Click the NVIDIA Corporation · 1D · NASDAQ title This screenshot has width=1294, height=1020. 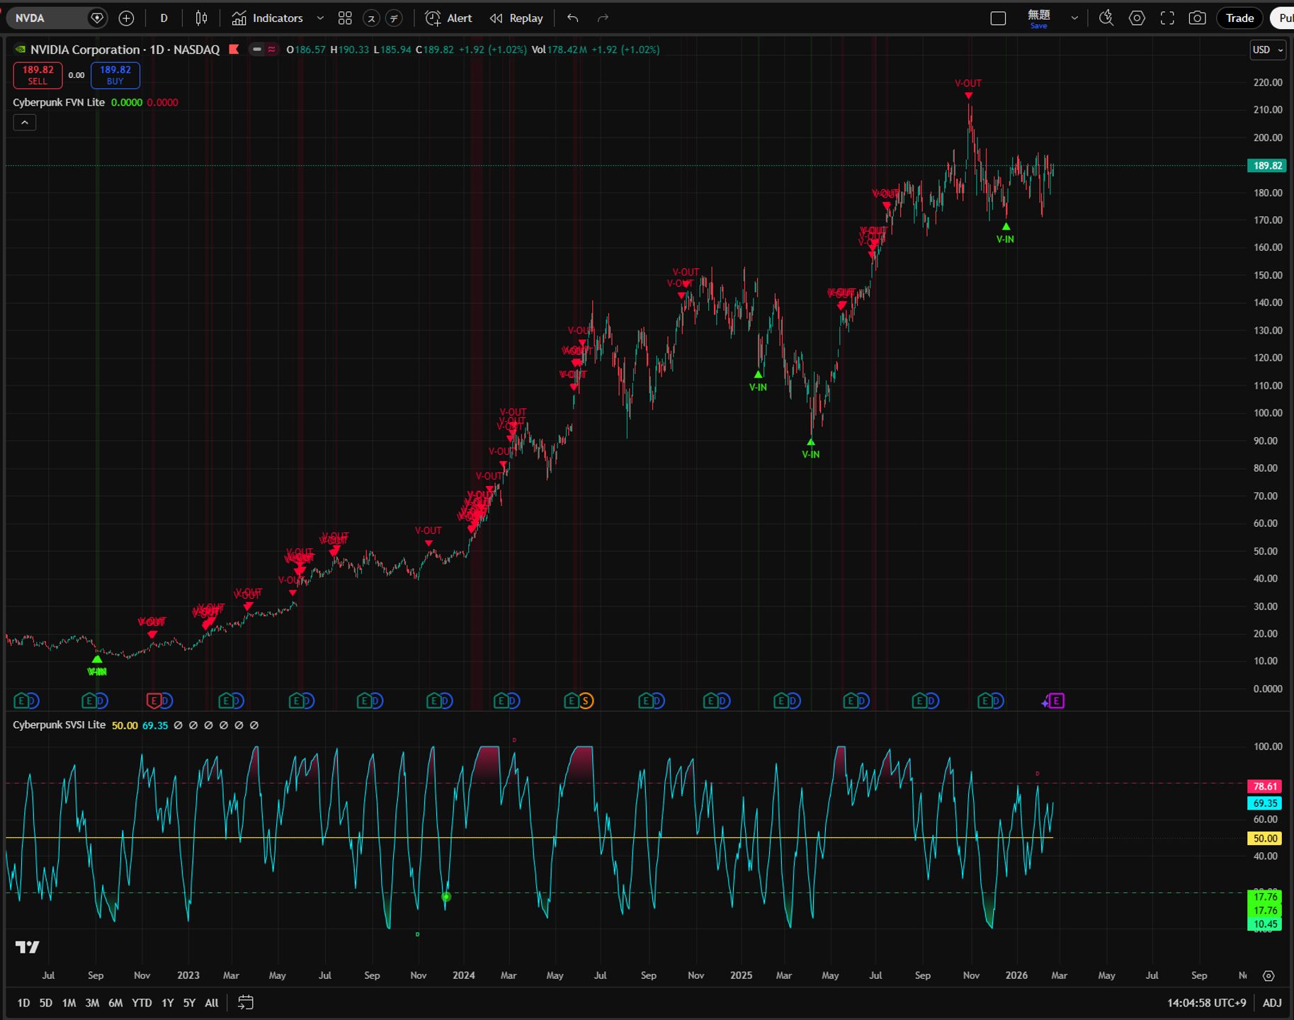click(x=125, y=50)
